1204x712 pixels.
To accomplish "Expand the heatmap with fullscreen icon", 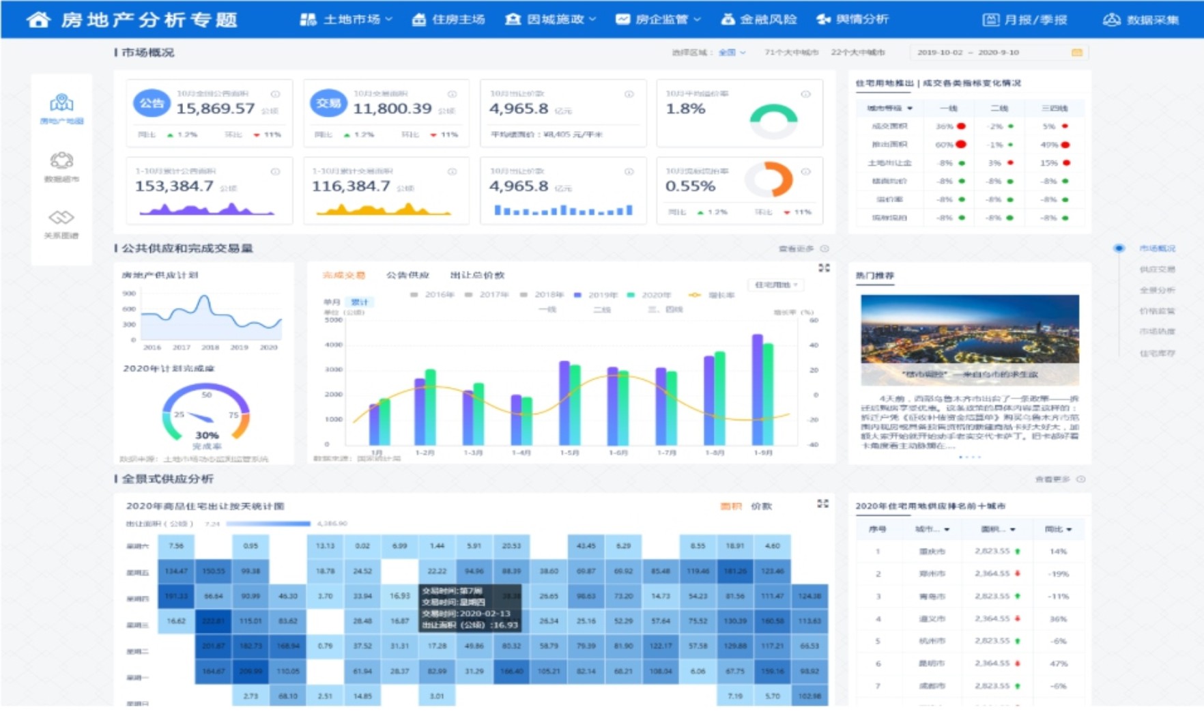I will click(822, 504).
